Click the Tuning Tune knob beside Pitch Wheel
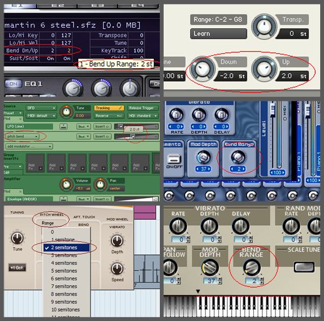 [17, 238]
